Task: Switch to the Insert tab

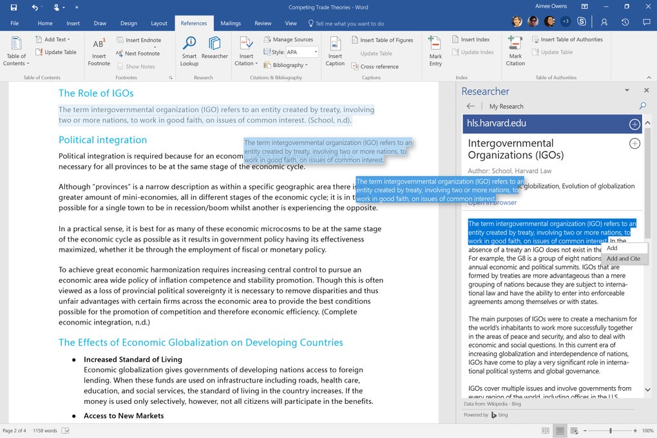Action: (73, 23)
